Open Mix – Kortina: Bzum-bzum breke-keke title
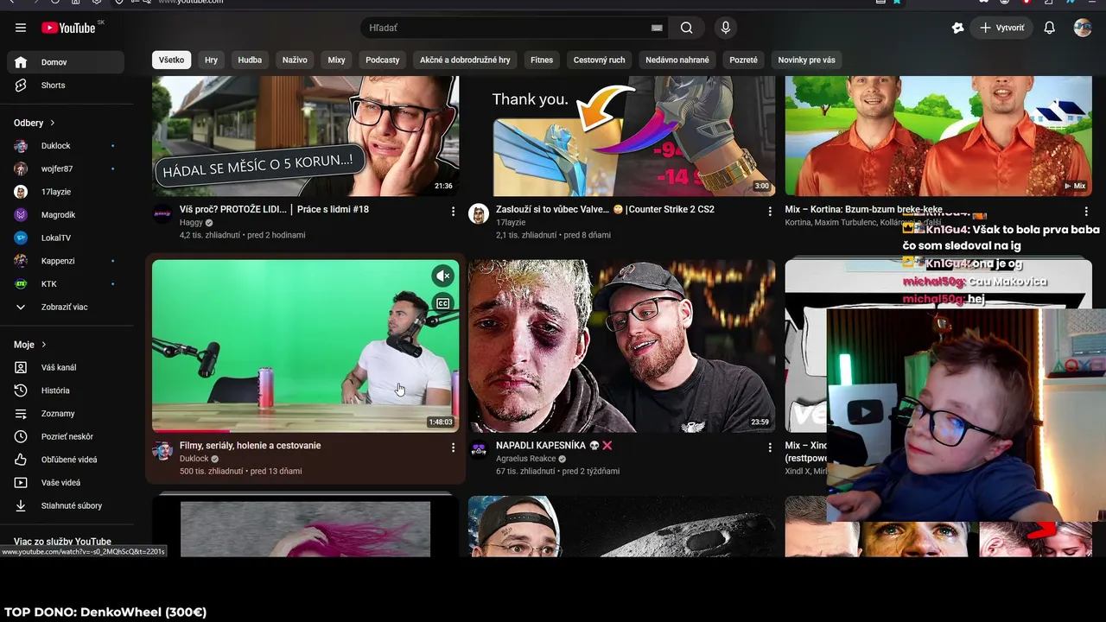This screenshot has width=1106, height=622. [863, 209]
